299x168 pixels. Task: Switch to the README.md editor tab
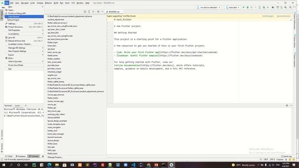click(x=114, y=12)
